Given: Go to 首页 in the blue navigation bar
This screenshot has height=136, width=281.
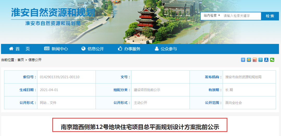Looking at the screenshot, I should point(20,49).
